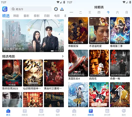Tap the right screen battery status icon
132x117 pixels.
pos(130,2)
